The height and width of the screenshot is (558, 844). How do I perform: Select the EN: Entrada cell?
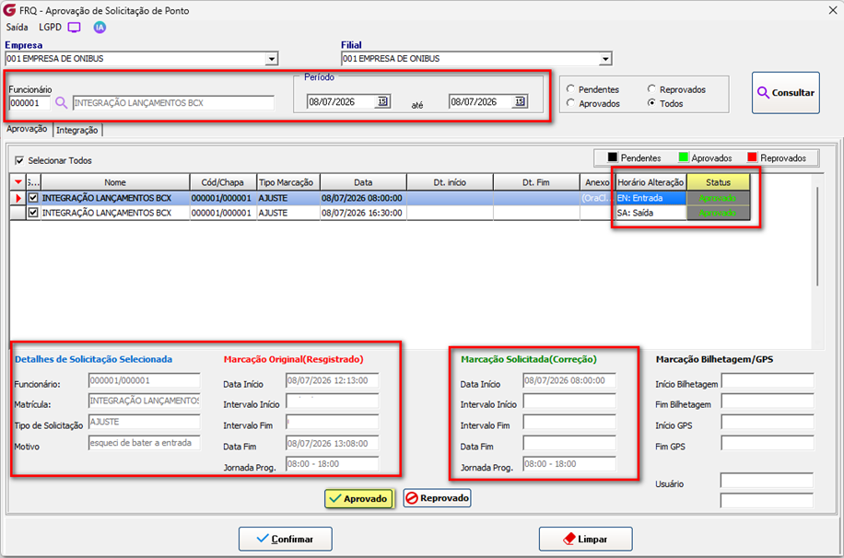tap(651, 198)
